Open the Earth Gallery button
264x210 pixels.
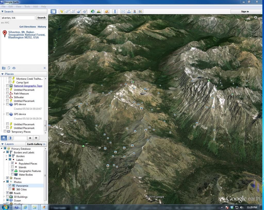pyautogui.click(x=36, y=144)
